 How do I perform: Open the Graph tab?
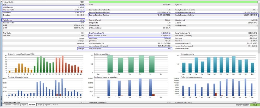click(x=40, y=105)
